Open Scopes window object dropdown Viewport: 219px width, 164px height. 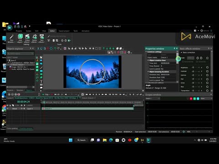pos(153,98)
